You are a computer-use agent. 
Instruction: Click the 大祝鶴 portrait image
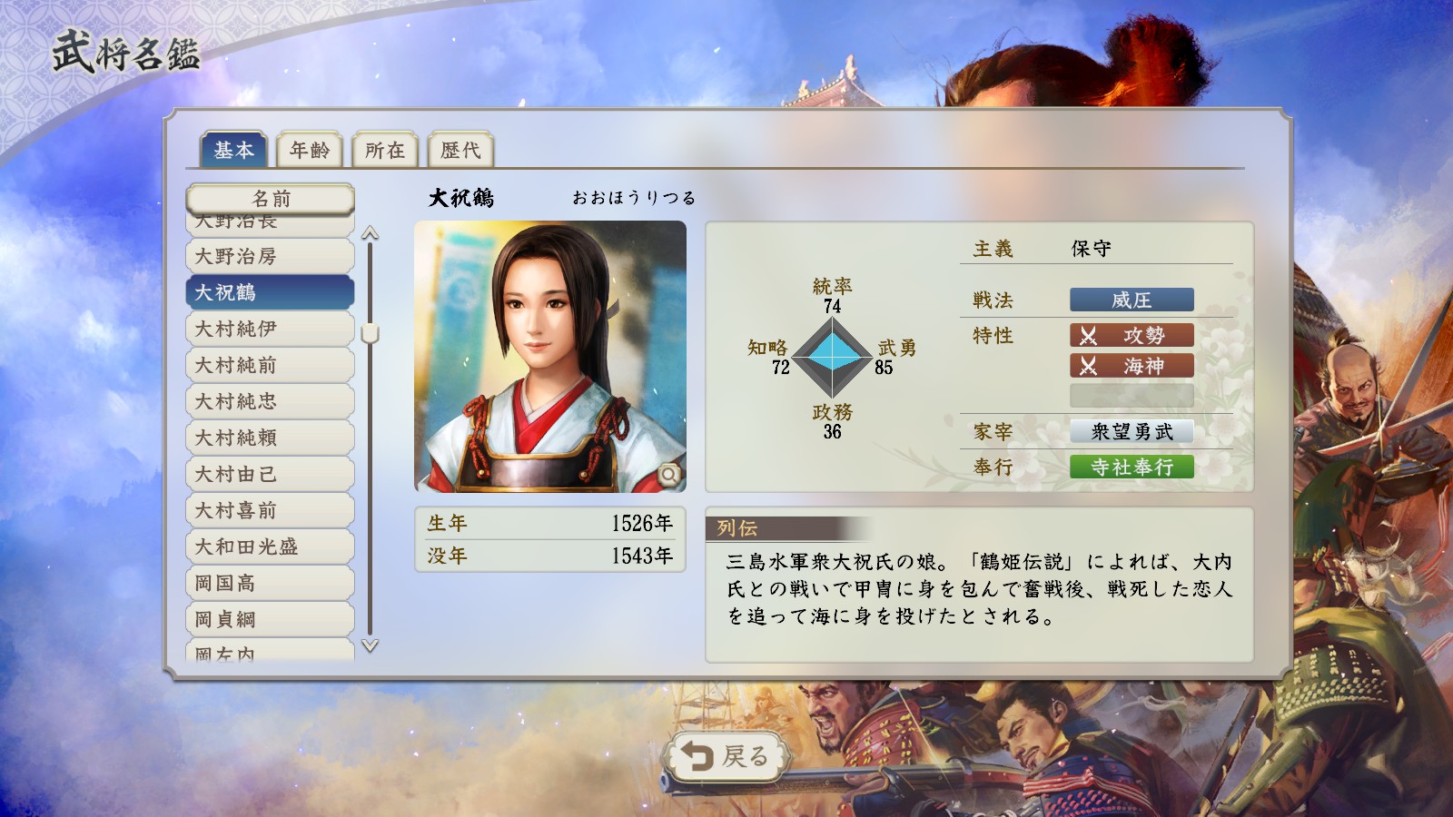pyautogui.click(x=550, y=357)
